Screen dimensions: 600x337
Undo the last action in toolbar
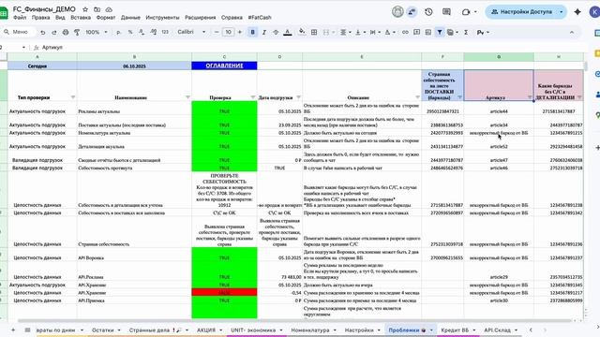click(43, 33)
